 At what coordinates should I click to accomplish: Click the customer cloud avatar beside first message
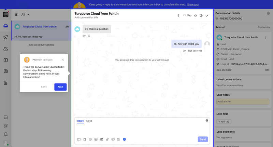tap(77, 29)
